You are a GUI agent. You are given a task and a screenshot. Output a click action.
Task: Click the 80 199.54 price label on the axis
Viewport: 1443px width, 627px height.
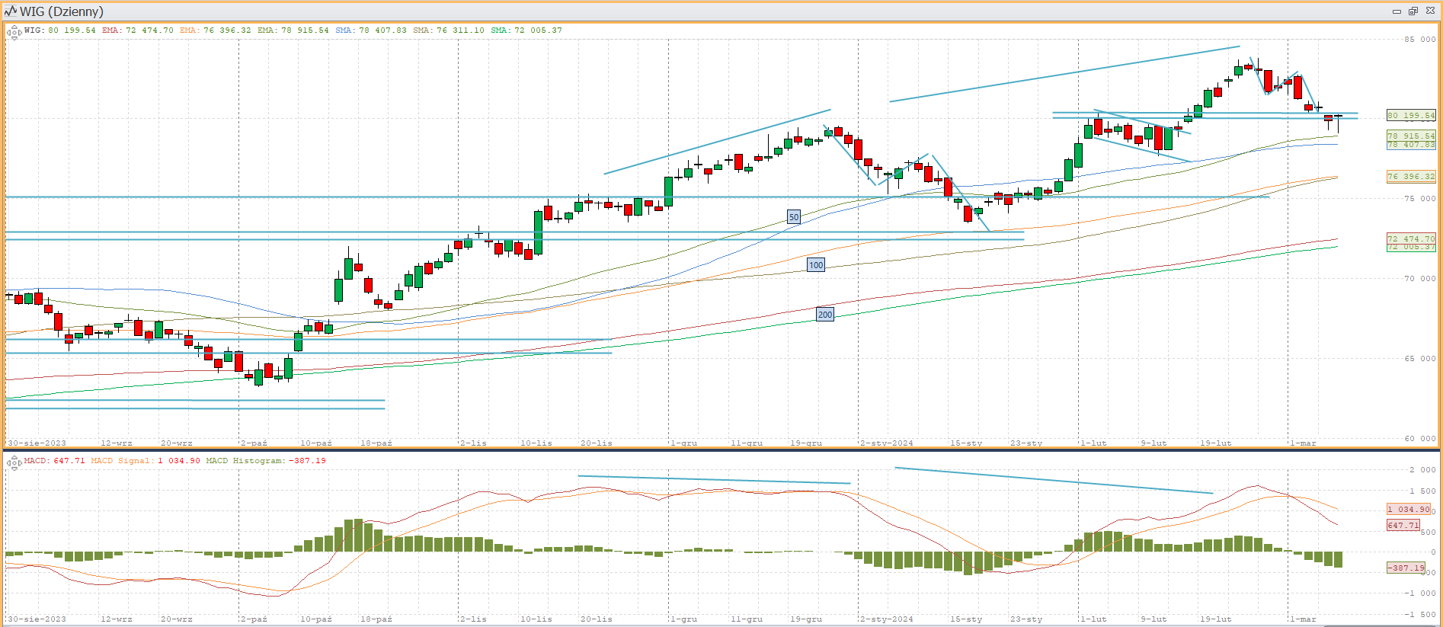point(1410,116)
